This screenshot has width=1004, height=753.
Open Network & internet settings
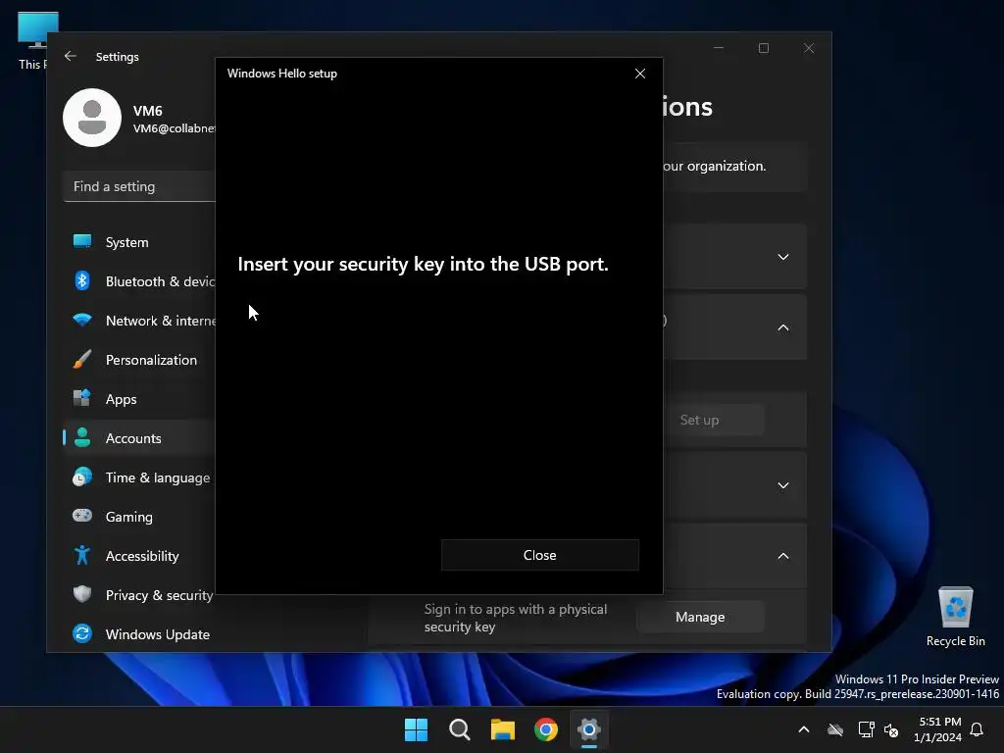(x=139, y=321)
